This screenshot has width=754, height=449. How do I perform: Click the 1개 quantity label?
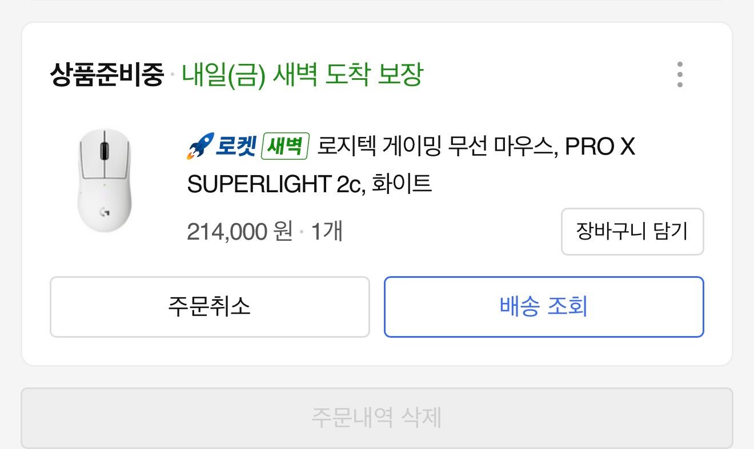[x=326, y=232]
